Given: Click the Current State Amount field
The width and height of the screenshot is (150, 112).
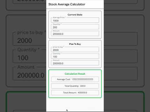Looking at the screenshot, I should coord(75,33).
